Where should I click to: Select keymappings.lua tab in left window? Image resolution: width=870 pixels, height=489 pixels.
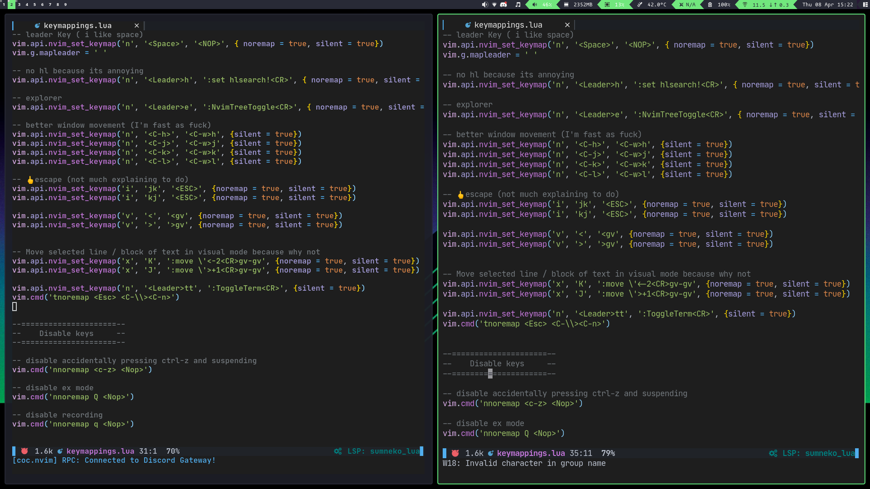tap(77, 26)
